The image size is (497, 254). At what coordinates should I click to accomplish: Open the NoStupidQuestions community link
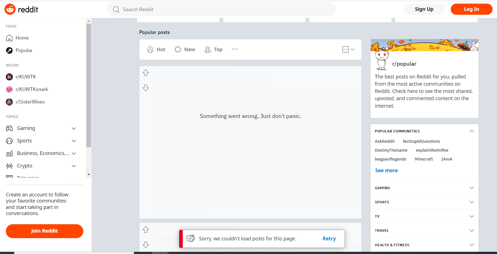click(x=421, y=141)
